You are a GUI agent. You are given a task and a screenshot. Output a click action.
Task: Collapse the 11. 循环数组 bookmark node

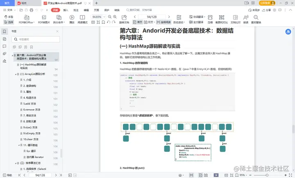point(19,145)
